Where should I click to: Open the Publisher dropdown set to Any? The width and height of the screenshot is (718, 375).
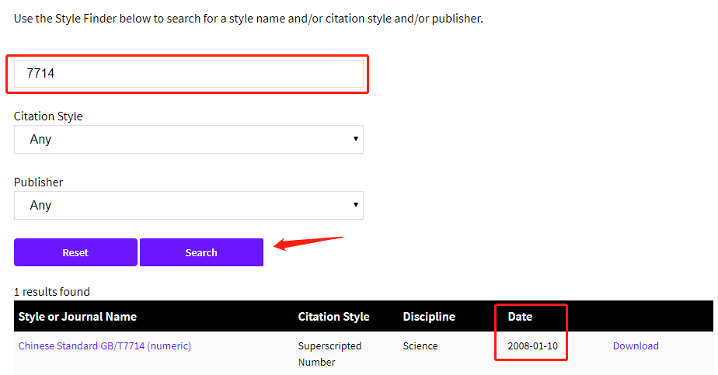point(188,206)
